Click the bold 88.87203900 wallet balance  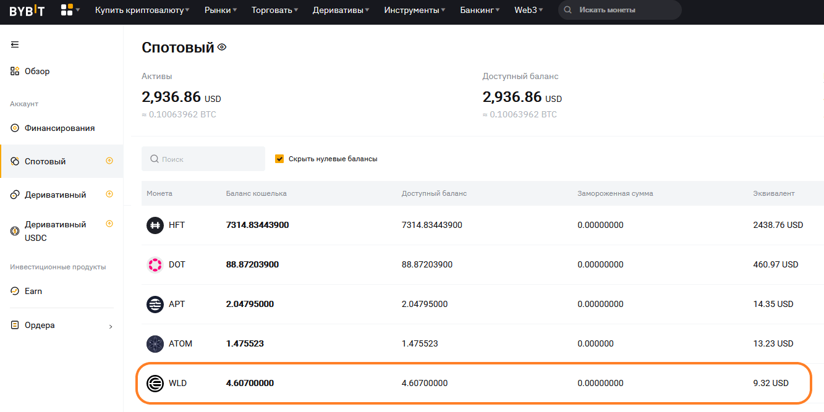click(x=253, y=264)
